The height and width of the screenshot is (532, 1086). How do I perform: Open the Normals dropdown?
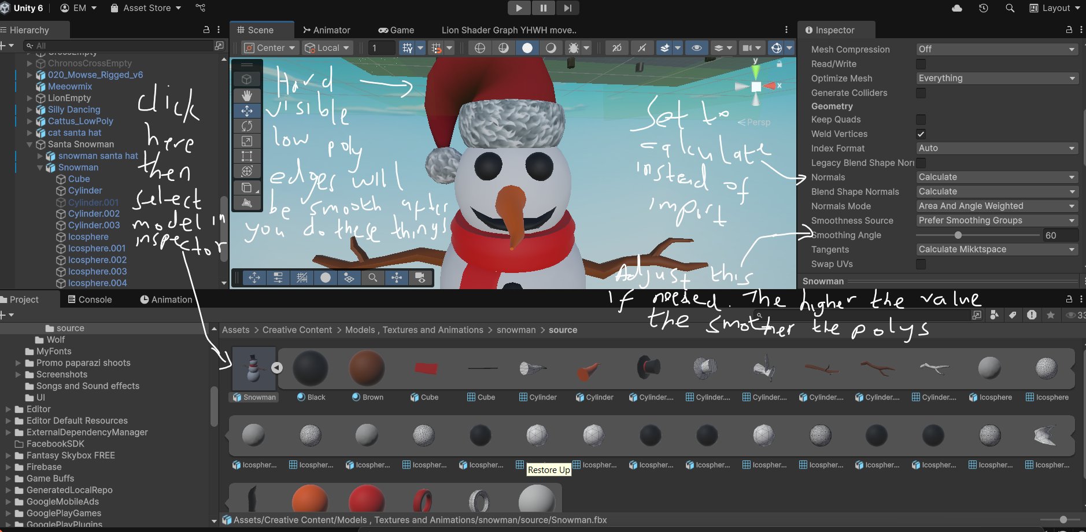point(998,177)
